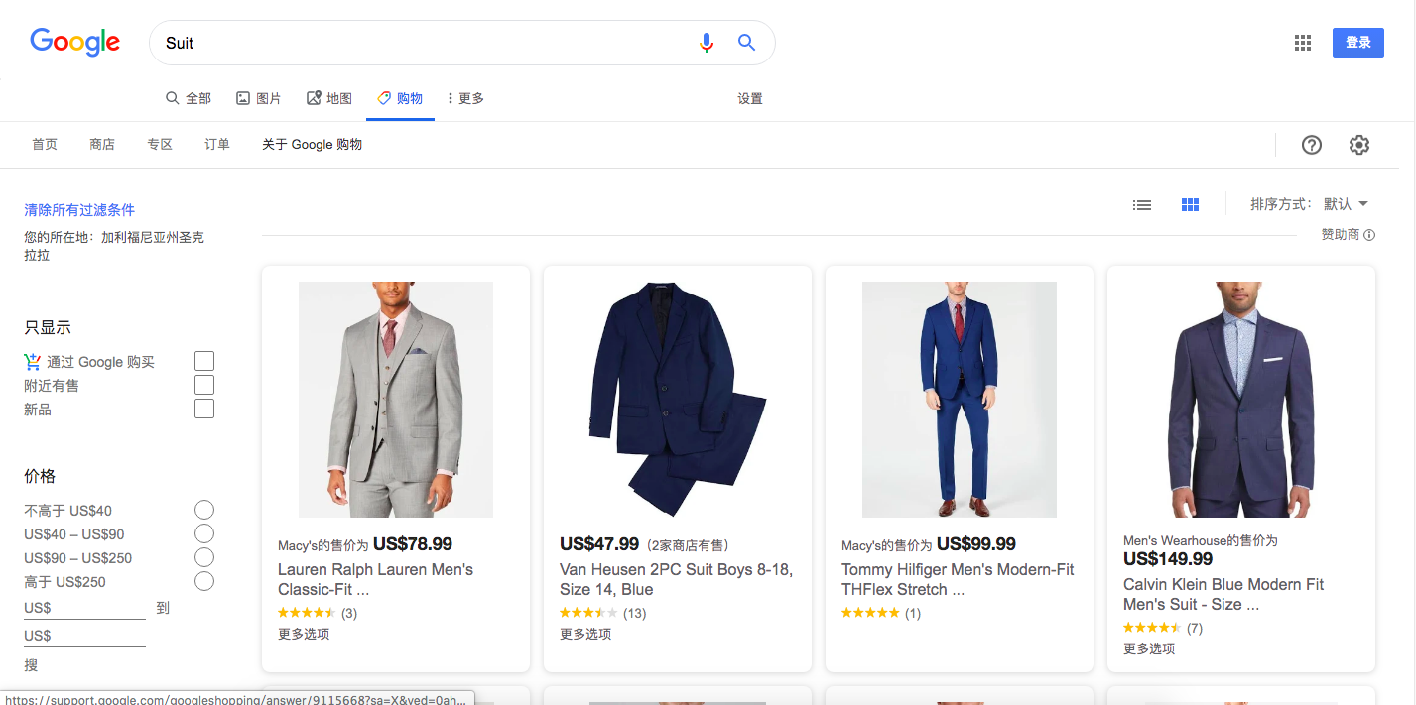Screen dimensions: 1416x705
Task: Switch to list view
Action: (1142, 205)
